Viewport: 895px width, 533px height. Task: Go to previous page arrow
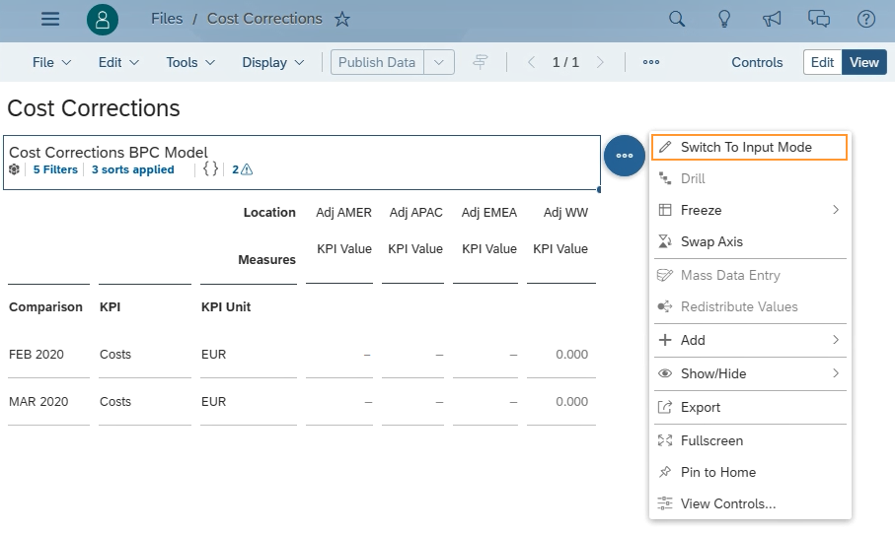(x=531, y=62)
